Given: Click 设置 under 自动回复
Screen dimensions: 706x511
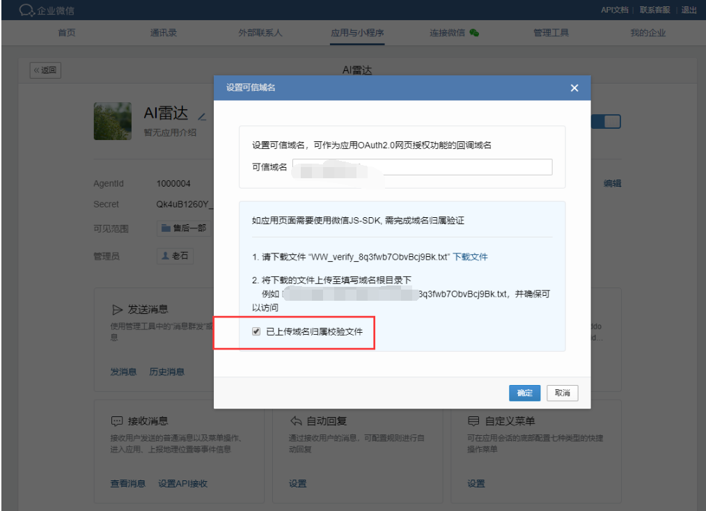Looking at the screenshot, I should point(297,484).
